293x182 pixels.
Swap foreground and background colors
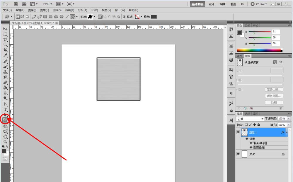coord(7,147)
